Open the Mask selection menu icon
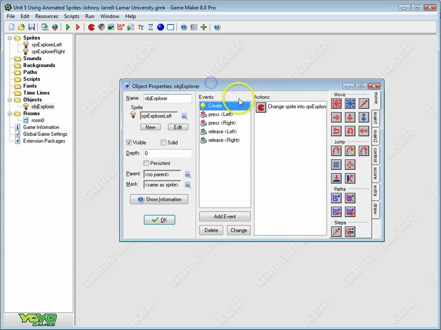 click(x=188, y=185)
